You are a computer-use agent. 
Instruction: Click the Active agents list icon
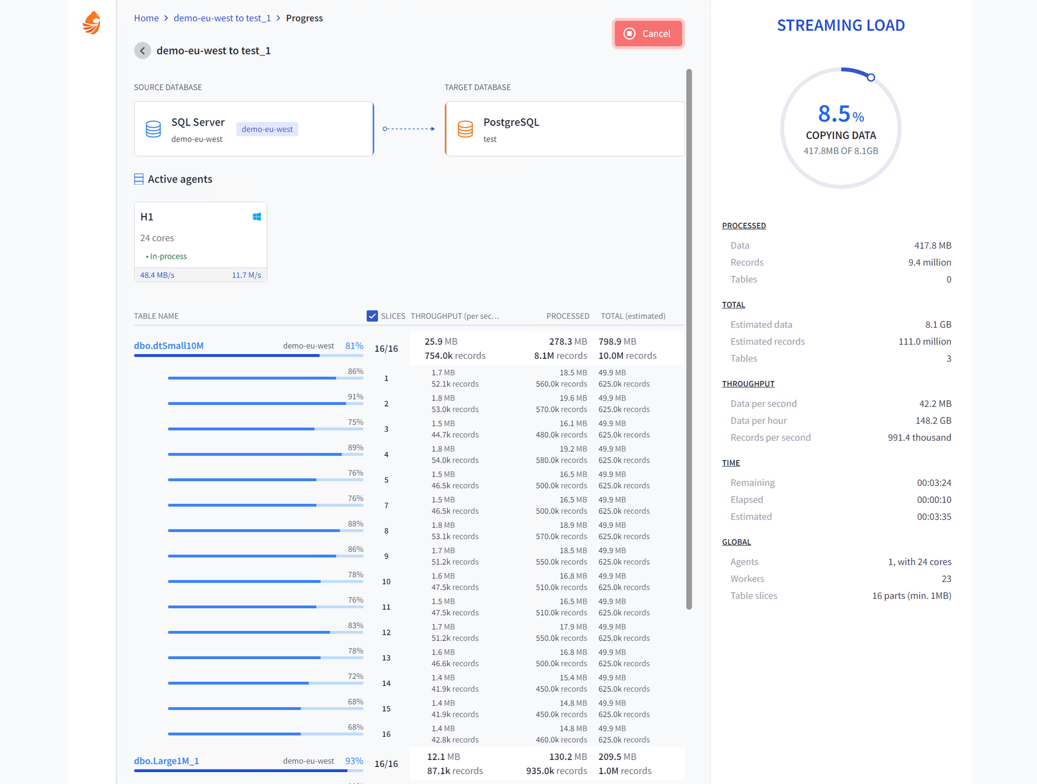click(x=138, y=179)
